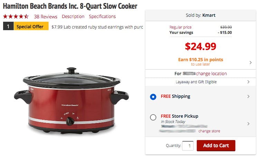Jump to the Specifications section
Screen dimensions: 259x159
pyautogui.click(x=102, y=17)
